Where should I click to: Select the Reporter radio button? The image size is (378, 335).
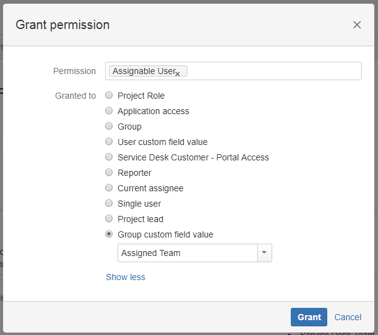pyautogui.click(x=109, y=173)
